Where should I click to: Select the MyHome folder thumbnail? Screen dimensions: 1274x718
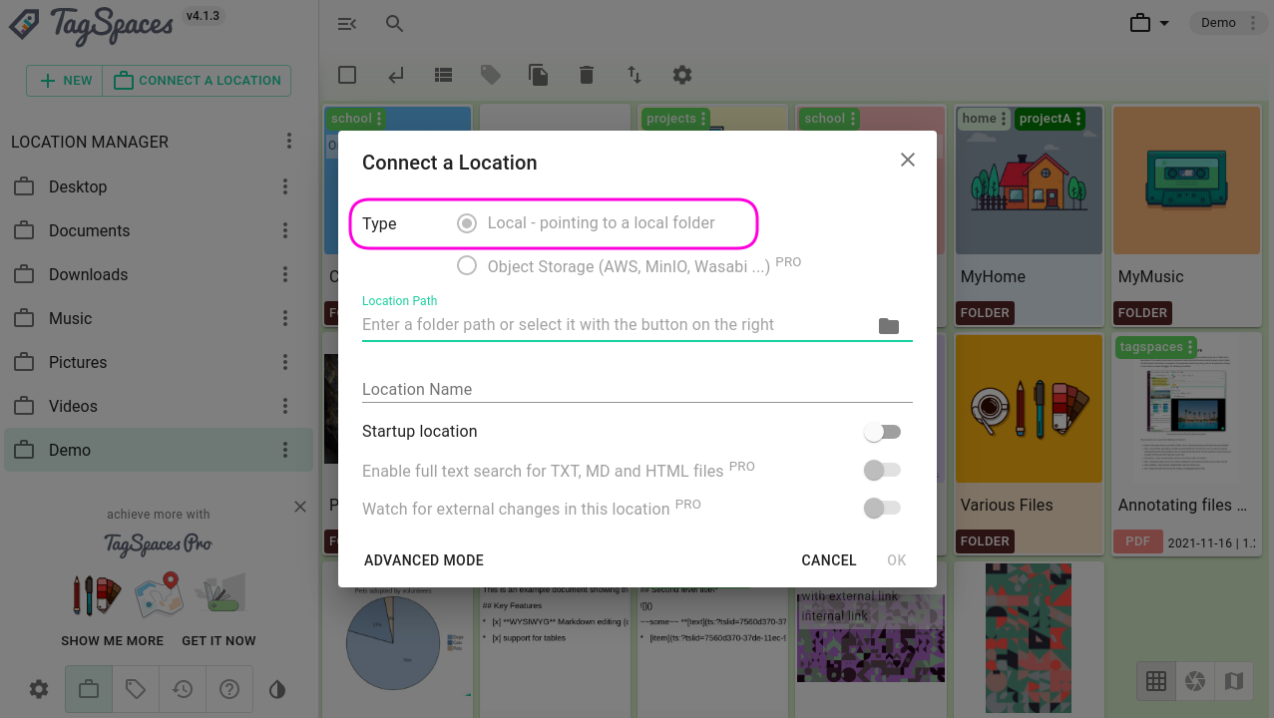click(x=1029, y=180)
